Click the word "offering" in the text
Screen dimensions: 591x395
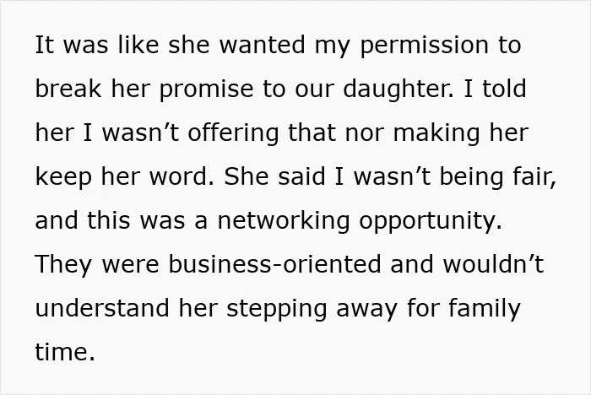coord(233,133)
